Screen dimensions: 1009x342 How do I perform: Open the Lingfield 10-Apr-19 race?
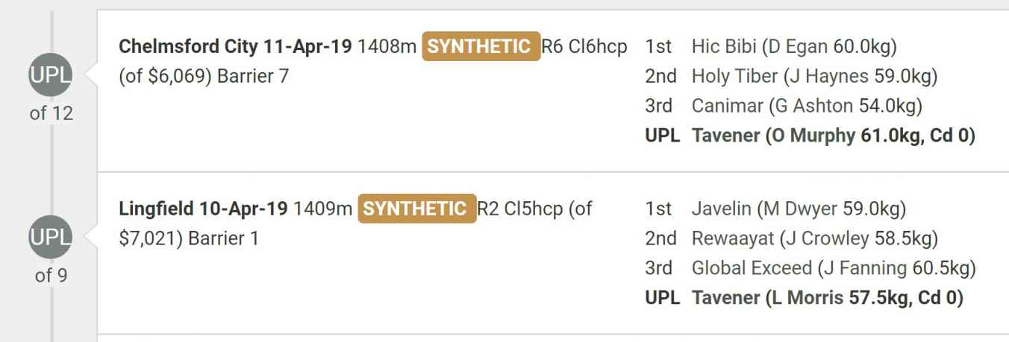(203, 209)
